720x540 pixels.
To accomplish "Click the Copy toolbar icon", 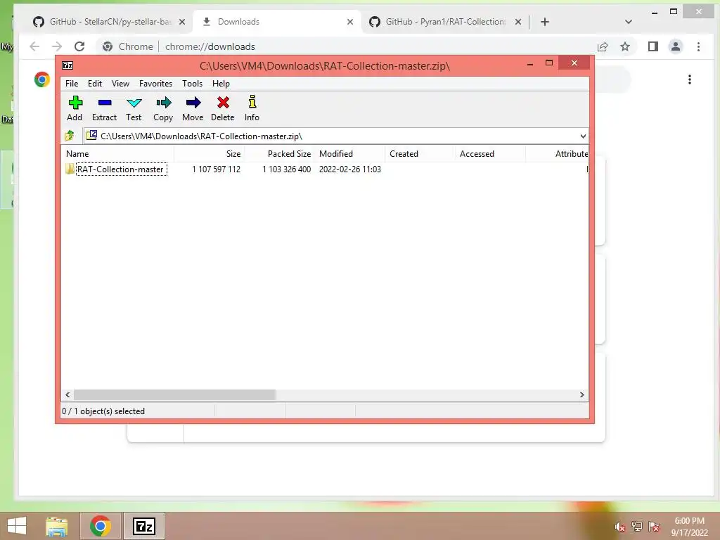I will (x=163, y=103).
